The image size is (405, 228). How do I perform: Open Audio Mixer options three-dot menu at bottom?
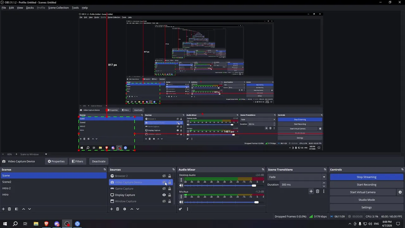click(x=187, y=209)
